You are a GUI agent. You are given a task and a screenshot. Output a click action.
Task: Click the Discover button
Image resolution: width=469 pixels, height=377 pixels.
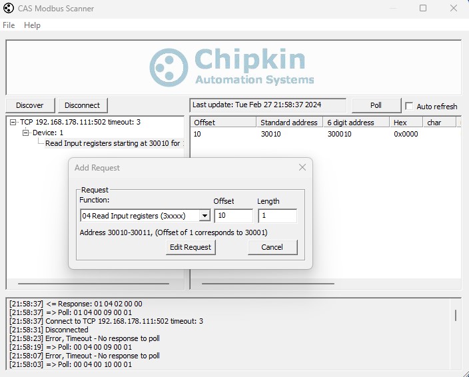30,105
